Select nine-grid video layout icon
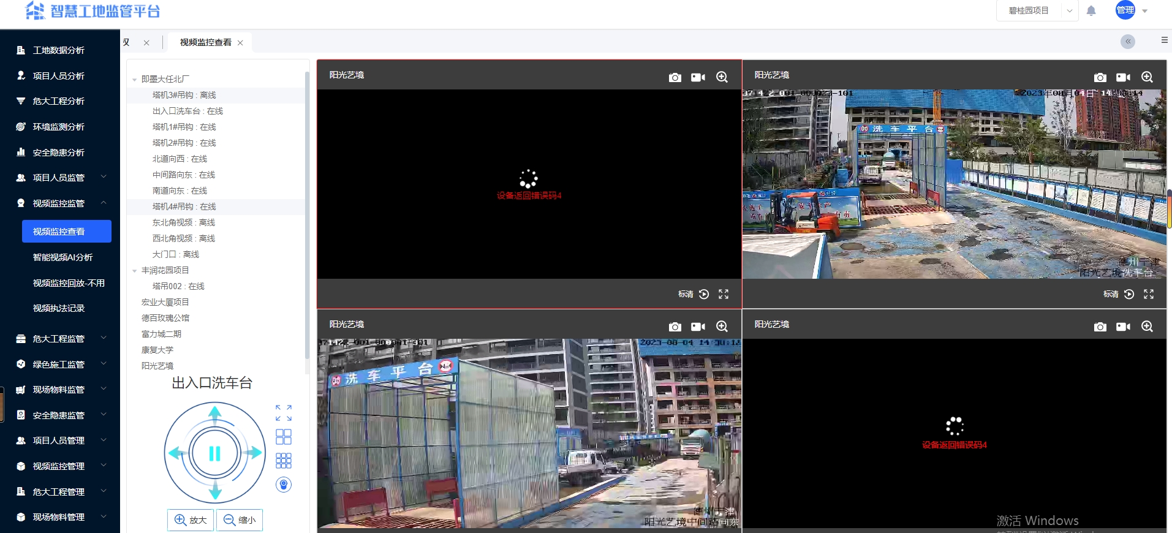Viewport: 1172px width, 533px height. click(284, 461)
